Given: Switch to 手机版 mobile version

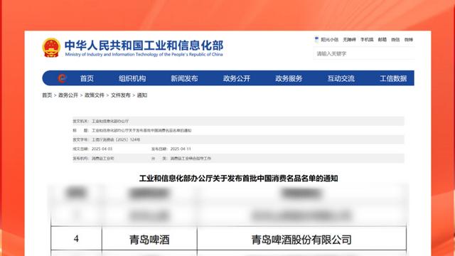Looking at the screenshot, I should pyautogui.click(x=367, y=40).
